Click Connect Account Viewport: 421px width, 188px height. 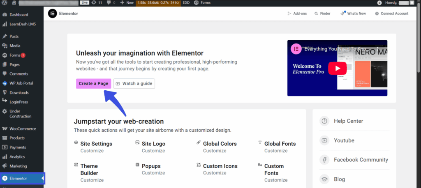[392, 14]
